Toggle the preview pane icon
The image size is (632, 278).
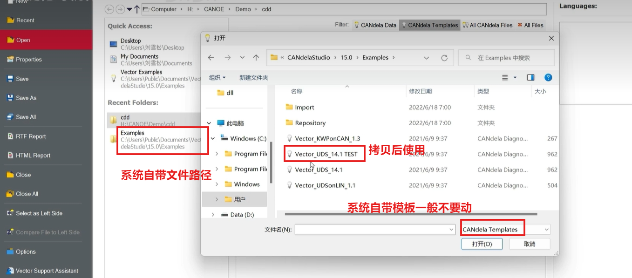coord(530,77)
